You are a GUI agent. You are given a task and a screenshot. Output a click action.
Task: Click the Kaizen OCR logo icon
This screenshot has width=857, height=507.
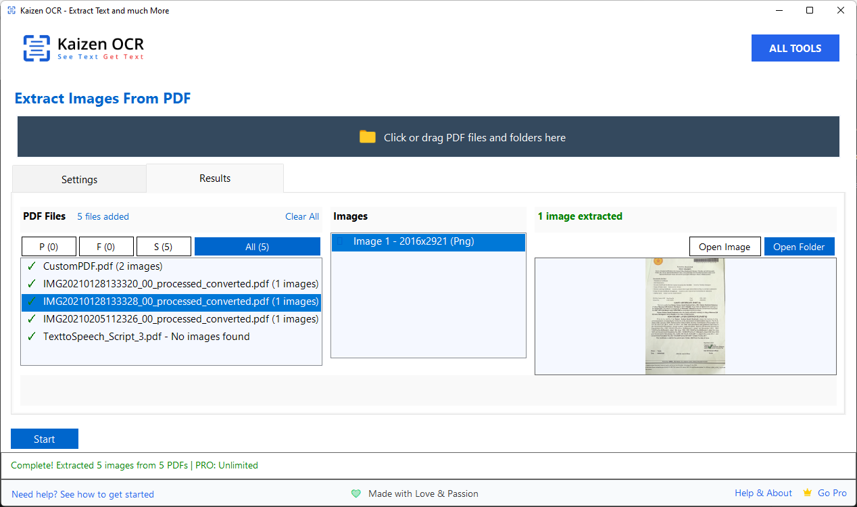click(x=36, y=48)
